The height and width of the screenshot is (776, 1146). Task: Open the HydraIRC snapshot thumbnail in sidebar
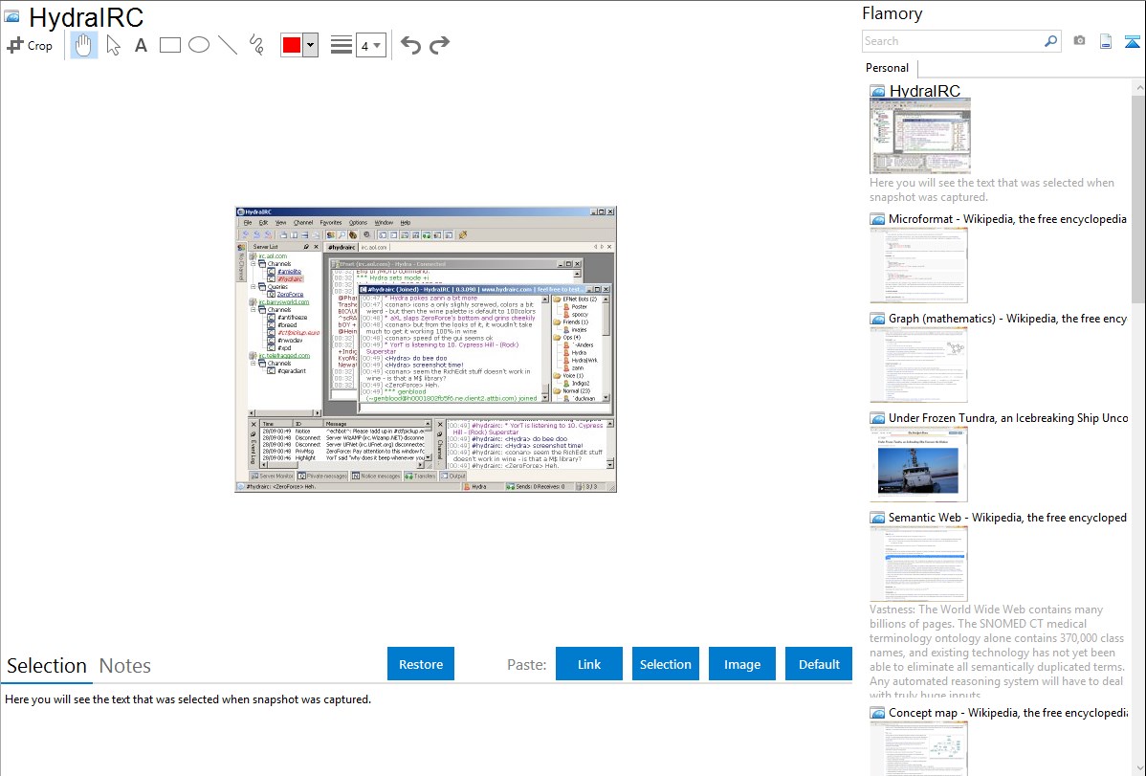pos(920,136)
